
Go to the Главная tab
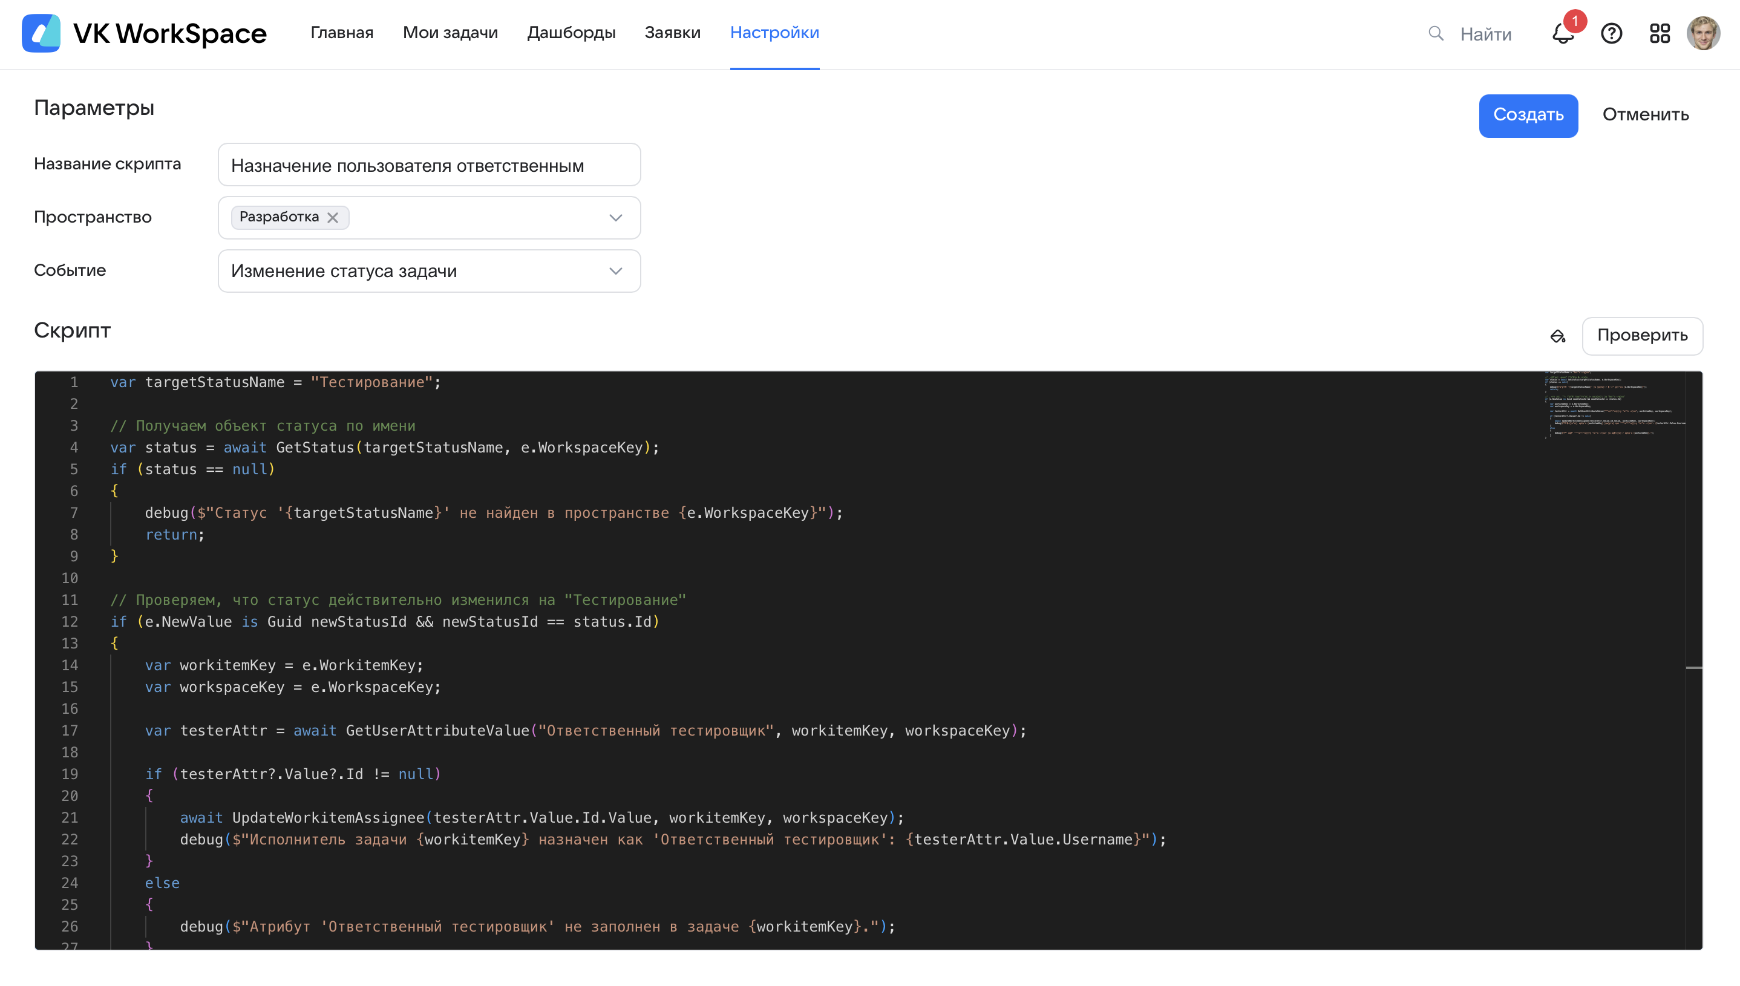342,33
